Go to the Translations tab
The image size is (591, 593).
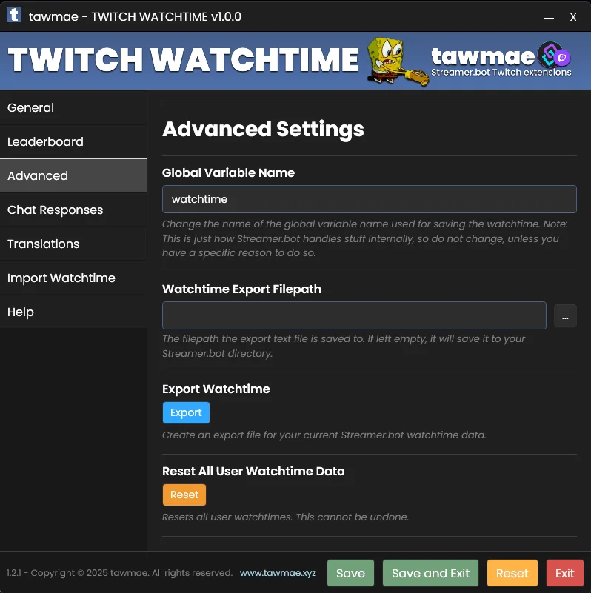[x=73, y=244]
